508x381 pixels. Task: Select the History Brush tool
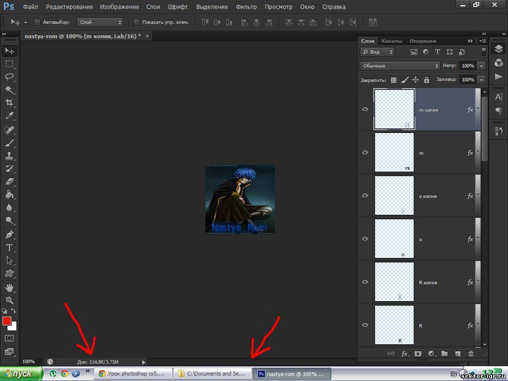pyautogui.click(x=9, y=169)
